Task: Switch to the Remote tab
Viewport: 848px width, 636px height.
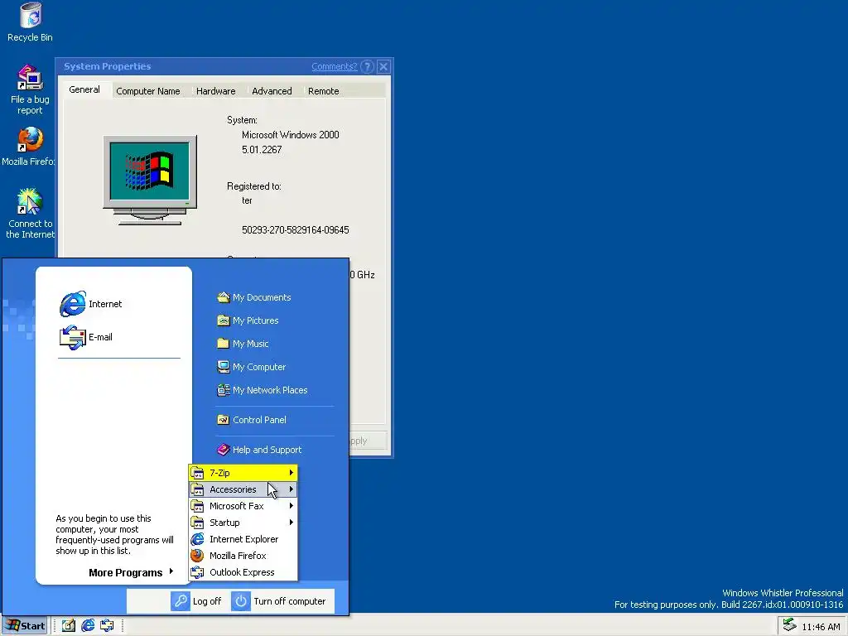Action: (324, 91)
